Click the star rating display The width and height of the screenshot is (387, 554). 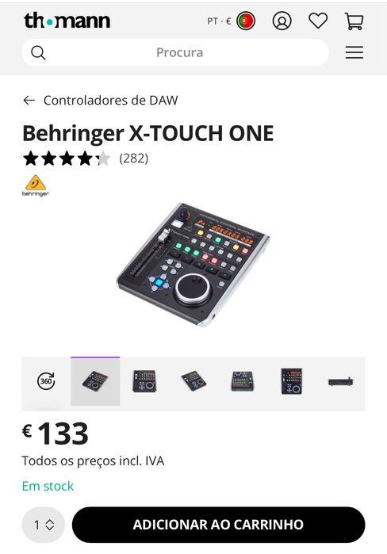67,159
